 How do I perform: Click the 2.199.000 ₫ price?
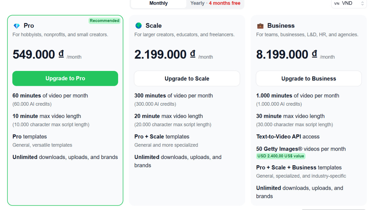point(165,54)
